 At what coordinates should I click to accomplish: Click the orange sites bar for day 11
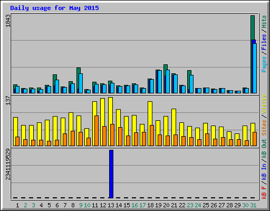point(97,131)
